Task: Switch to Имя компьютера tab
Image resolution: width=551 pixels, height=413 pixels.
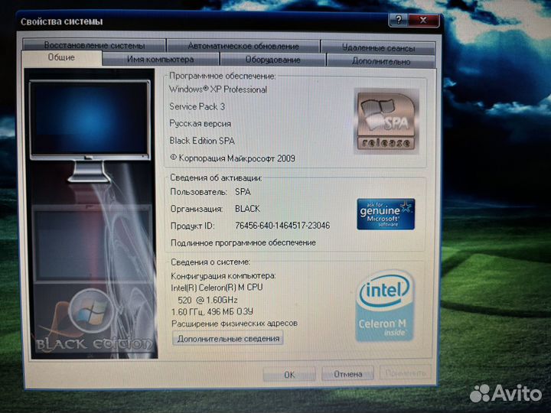Action: (x=161, y=60)
